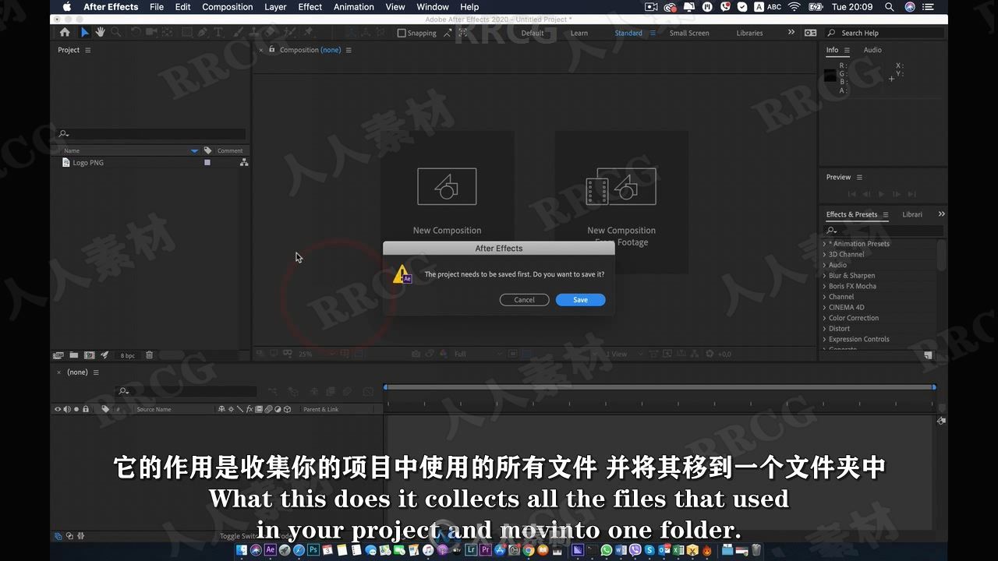Click the timeline label tag column icon
The height and width of the screenshot is (561, 998).
pos(105,409)
